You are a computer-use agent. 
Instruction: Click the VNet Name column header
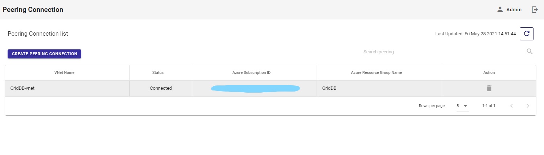coord(64,72)
